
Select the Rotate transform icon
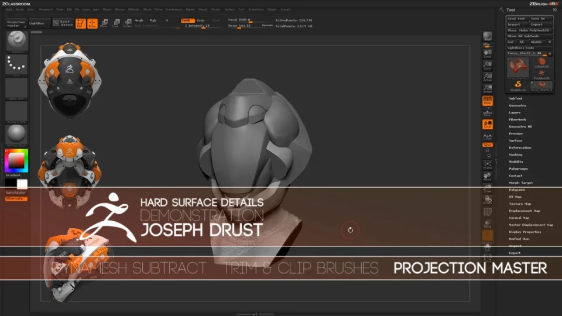coord(127,23)
